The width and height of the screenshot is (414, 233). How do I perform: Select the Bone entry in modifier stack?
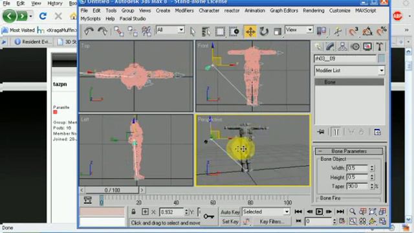[349, 82]
